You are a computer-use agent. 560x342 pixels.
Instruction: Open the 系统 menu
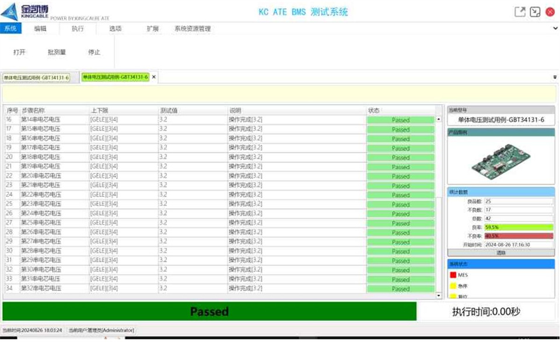pyautogui.click(x=10, y=28)
